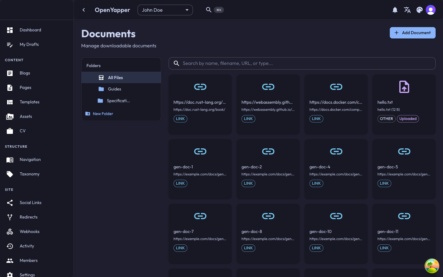
Task: Open the Dashboard section
Action: 30,30
